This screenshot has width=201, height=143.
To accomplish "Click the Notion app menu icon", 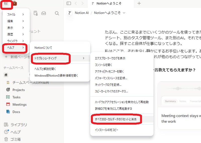I will 6,4.
